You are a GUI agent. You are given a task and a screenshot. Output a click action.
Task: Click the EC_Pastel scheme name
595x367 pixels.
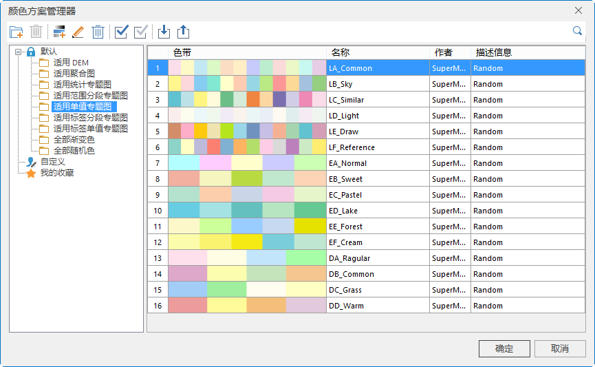[345, 195]
